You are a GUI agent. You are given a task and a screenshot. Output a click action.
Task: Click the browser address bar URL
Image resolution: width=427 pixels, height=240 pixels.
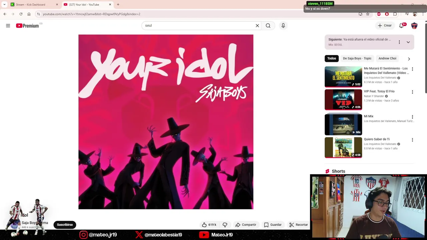coord(91,14)
